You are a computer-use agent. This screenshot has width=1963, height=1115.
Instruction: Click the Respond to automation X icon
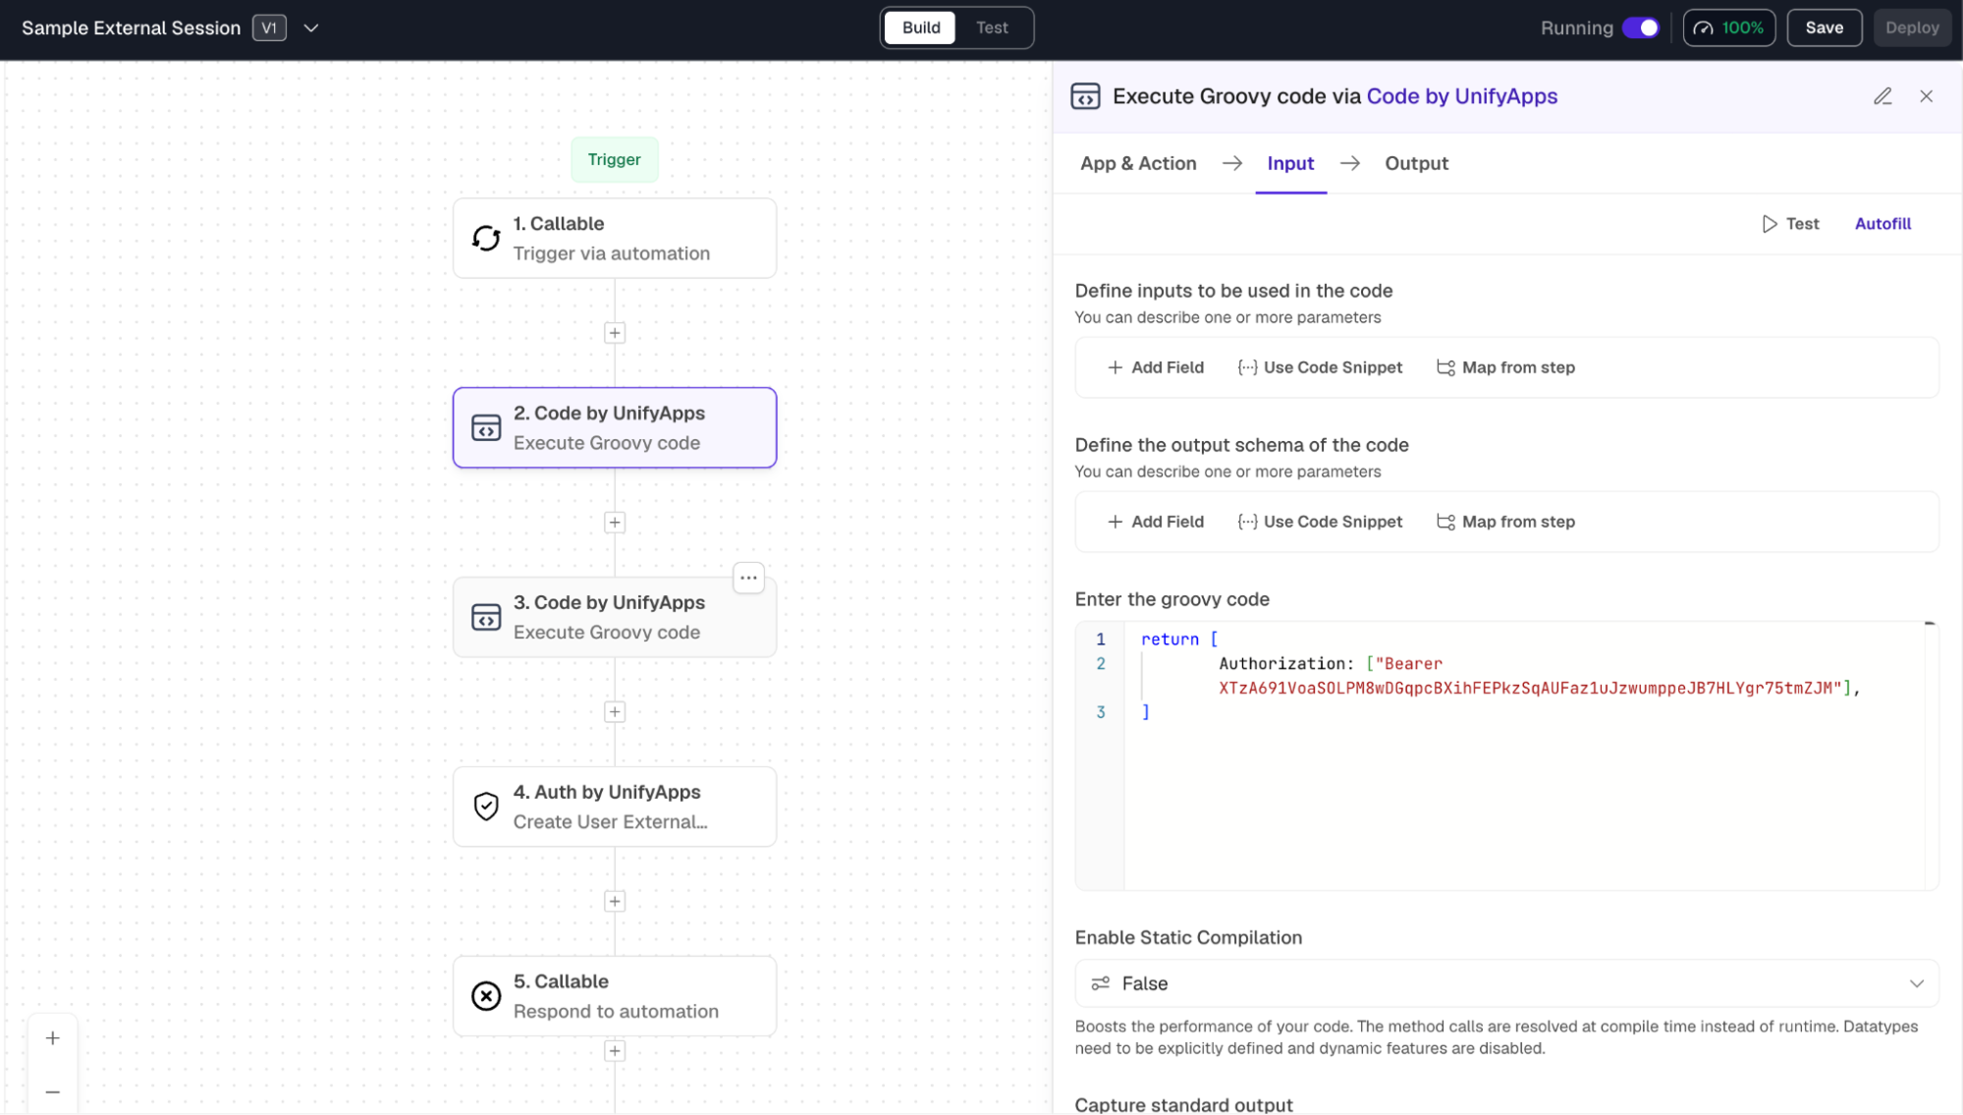pos(486,996)
